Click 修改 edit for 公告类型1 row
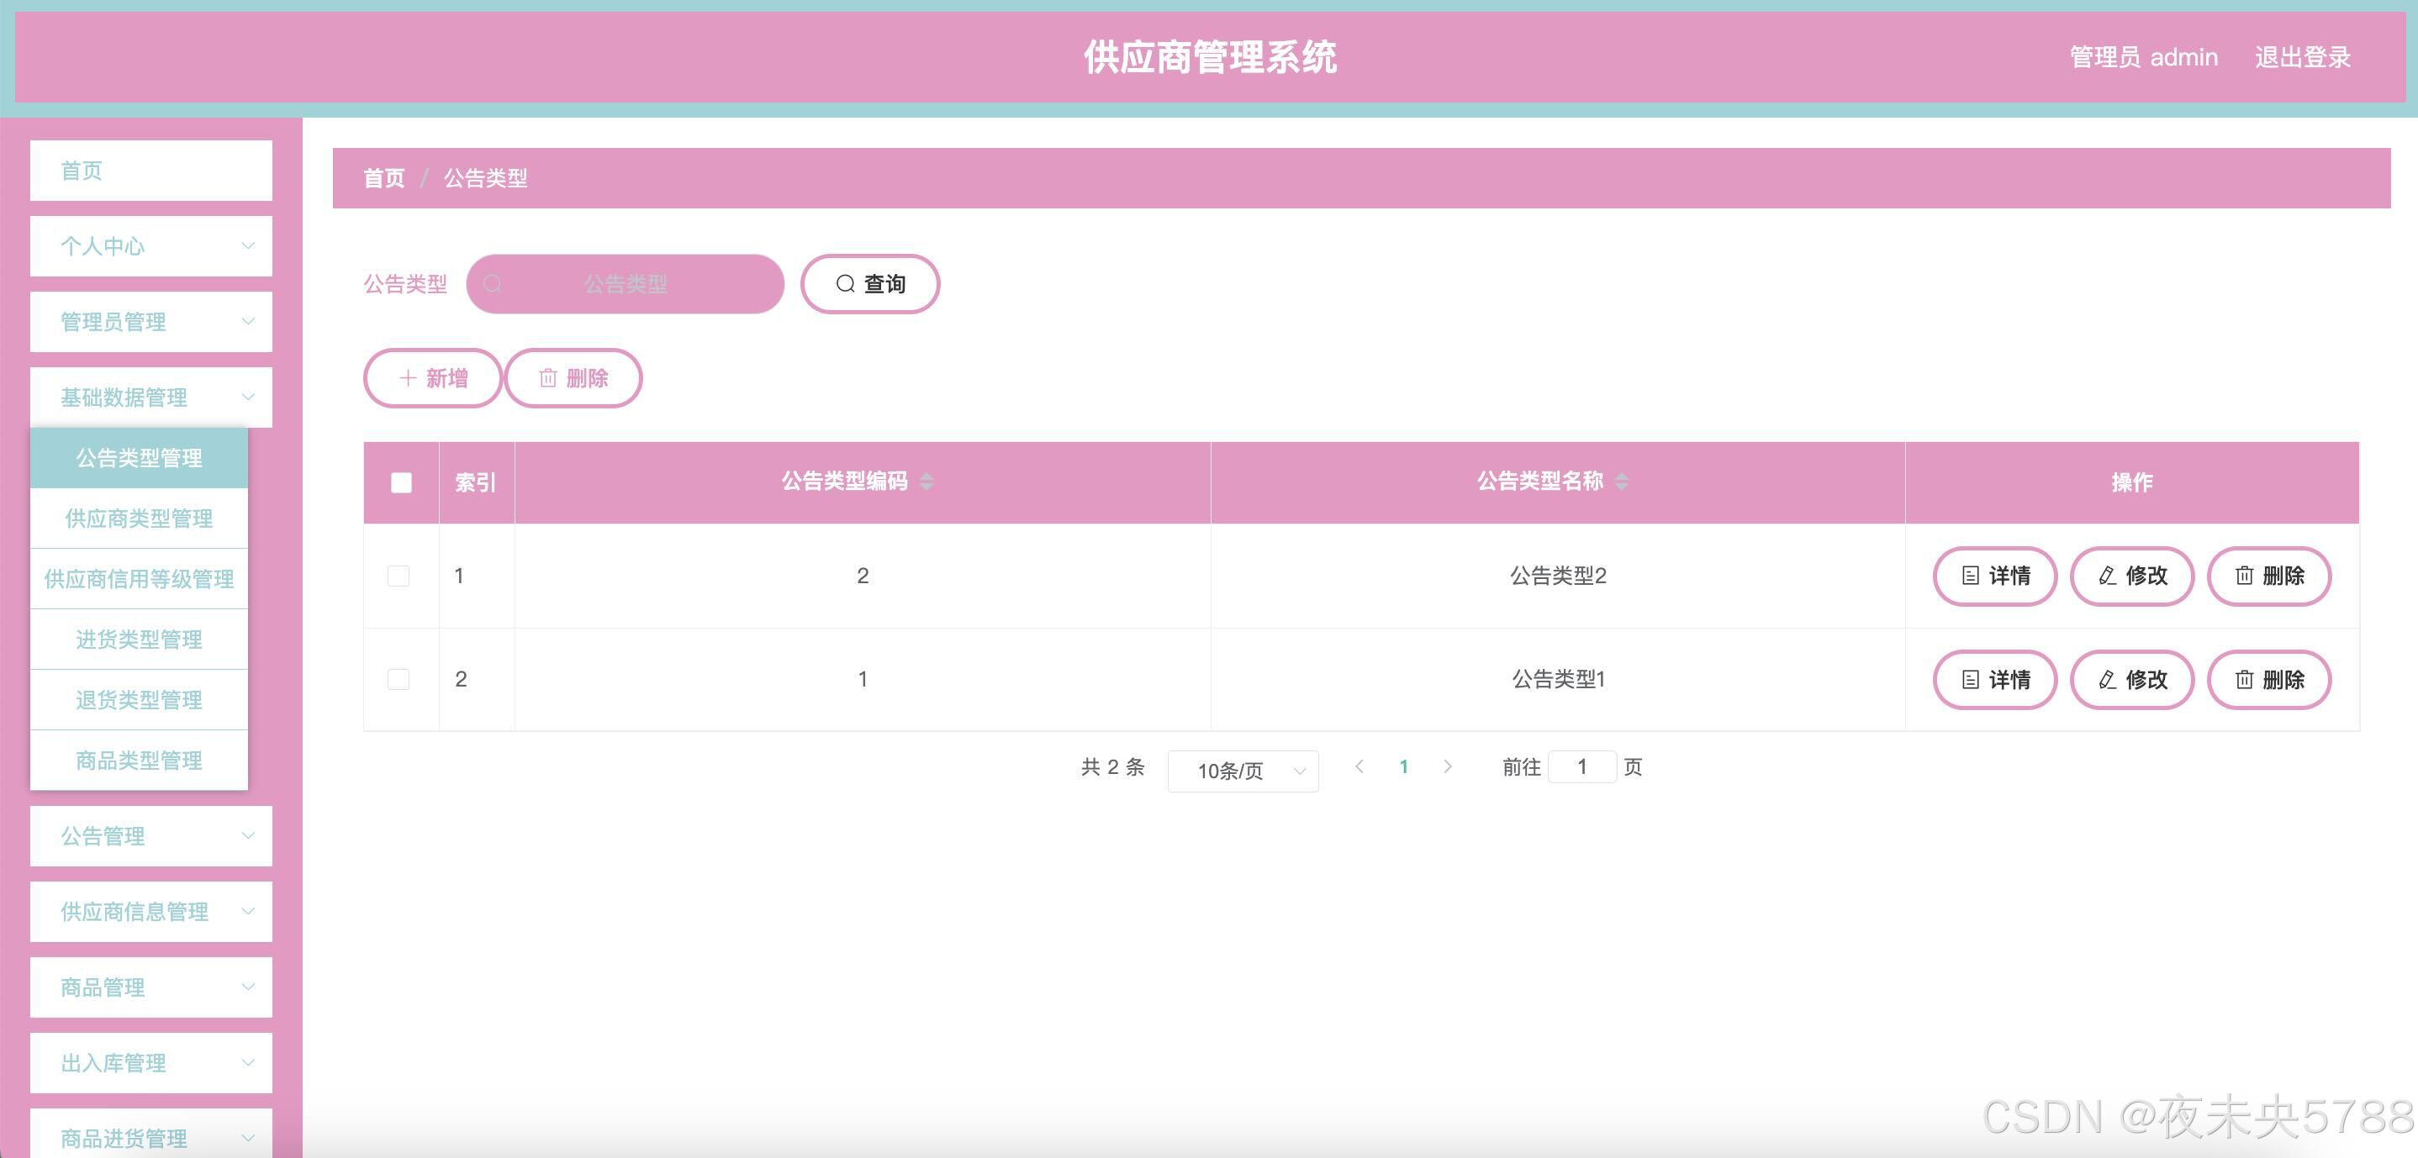Screen dimensions: 2418x1158 (2131, 679)
